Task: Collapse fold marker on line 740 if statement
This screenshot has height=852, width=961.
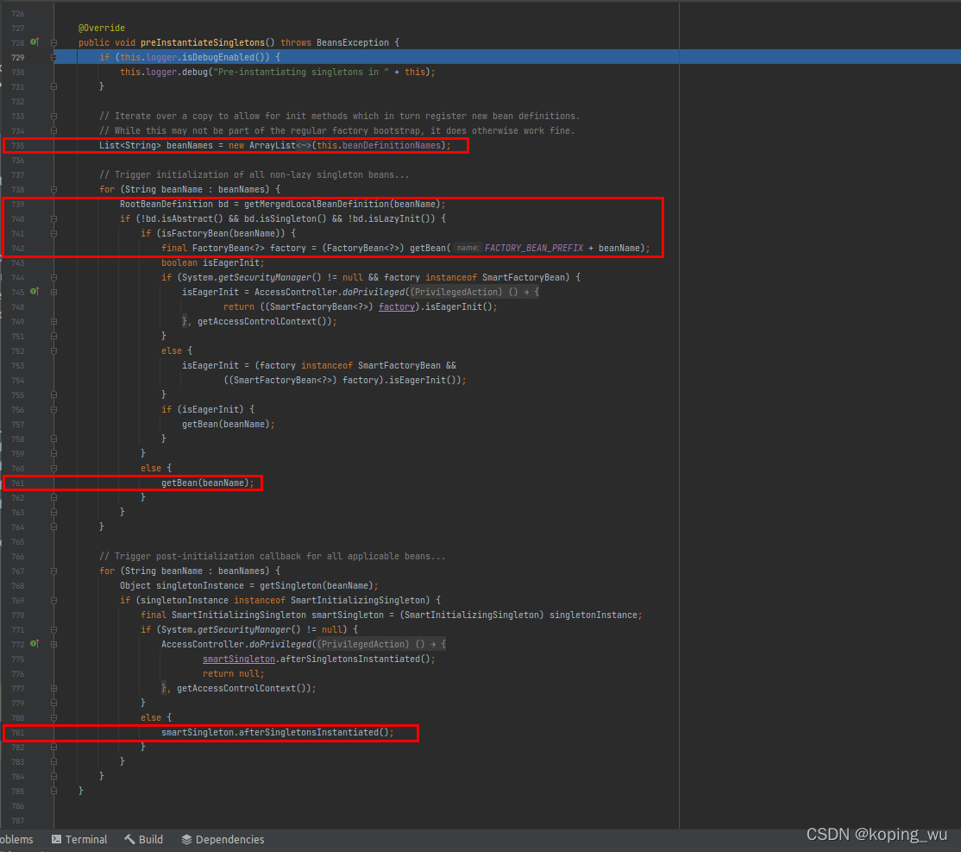Action: pyautogui.click(x=54, y=219)
